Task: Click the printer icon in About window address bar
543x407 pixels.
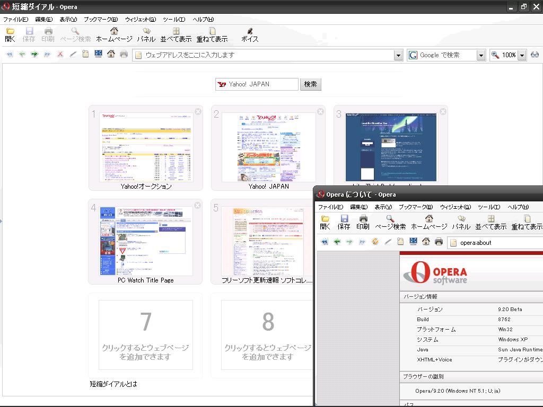Action: click(x=439, y=242)
